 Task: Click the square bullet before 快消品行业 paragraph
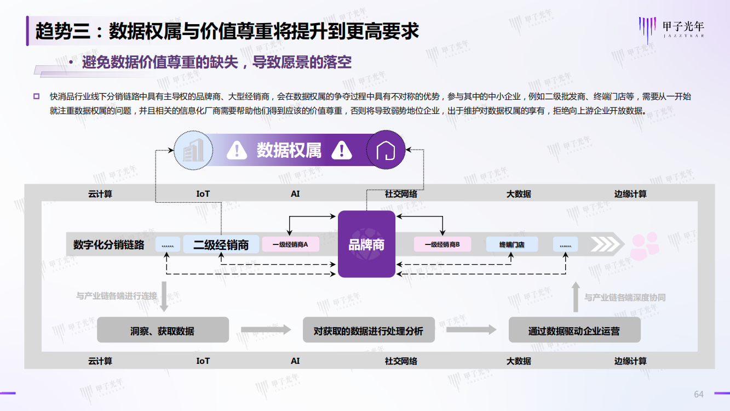tap(37, 96)
